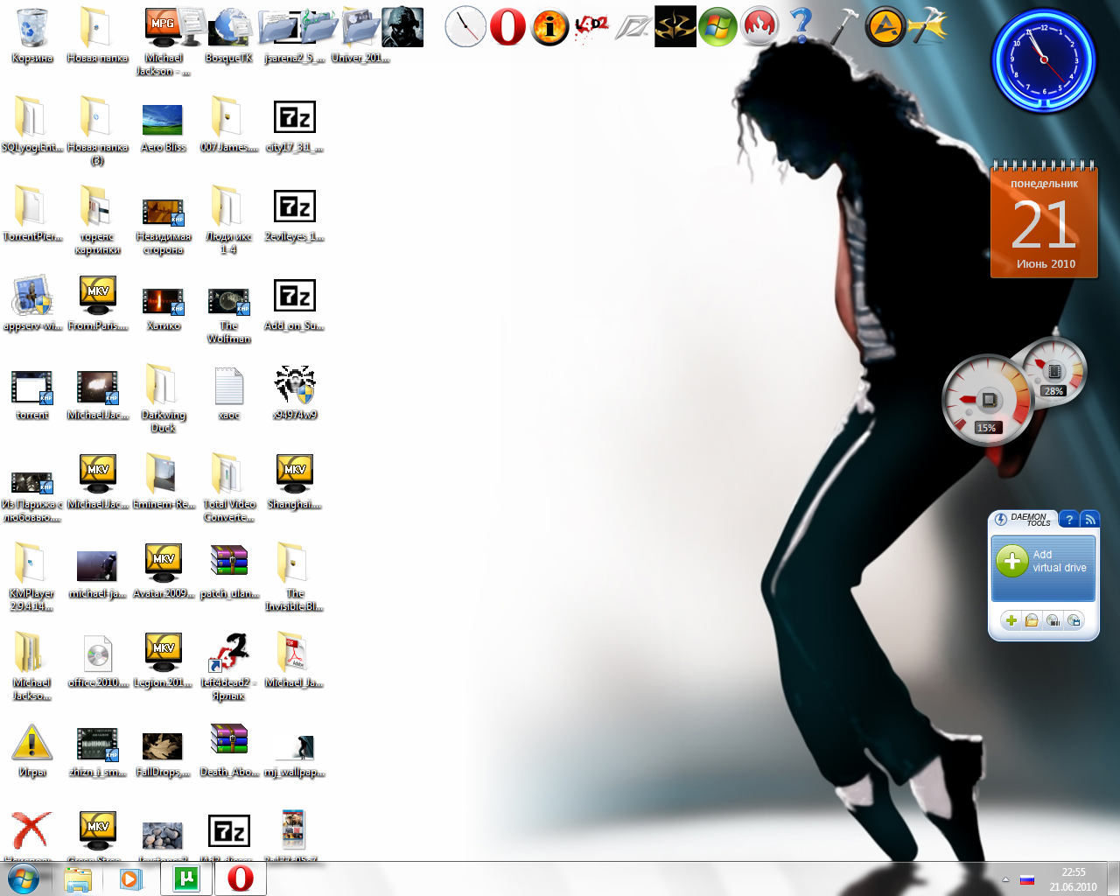Click the calendar gadget showing 21

1044,220
